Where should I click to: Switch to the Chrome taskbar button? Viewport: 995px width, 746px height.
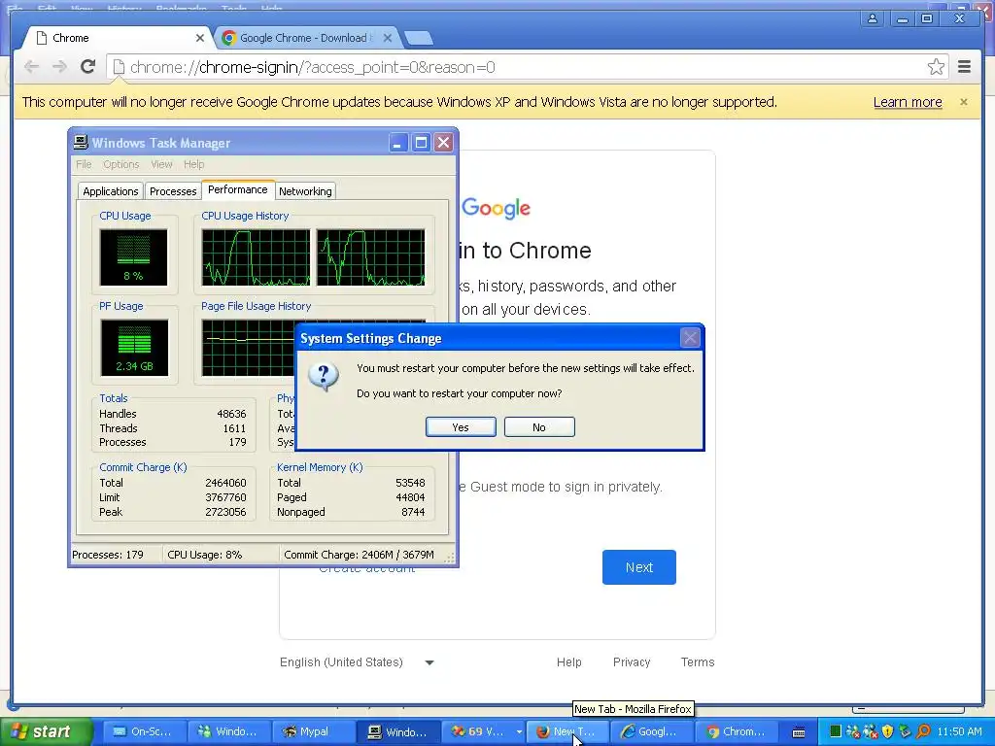(737, 731)
